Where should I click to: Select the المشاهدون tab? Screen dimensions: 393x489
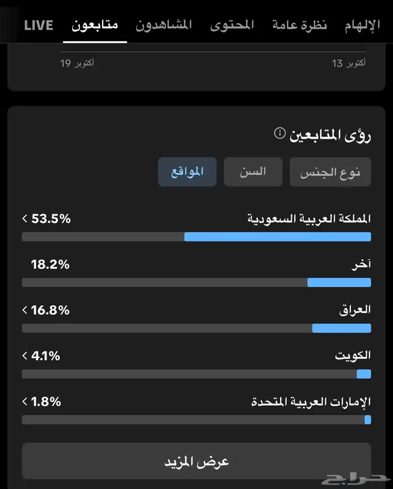[x=164, y=25]
